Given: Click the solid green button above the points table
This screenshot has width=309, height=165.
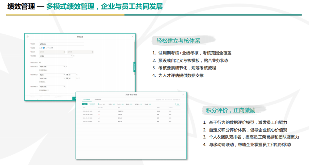Looking at the screenshot, I should 84,104.
